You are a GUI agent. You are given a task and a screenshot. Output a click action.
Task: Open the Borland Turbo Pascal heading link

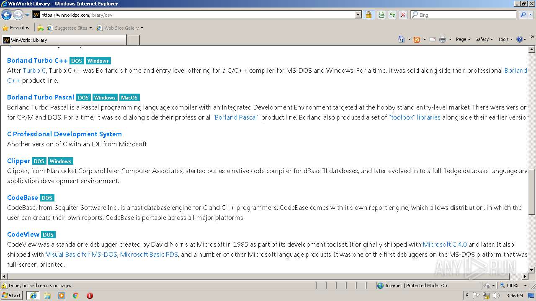coord(41,97)
